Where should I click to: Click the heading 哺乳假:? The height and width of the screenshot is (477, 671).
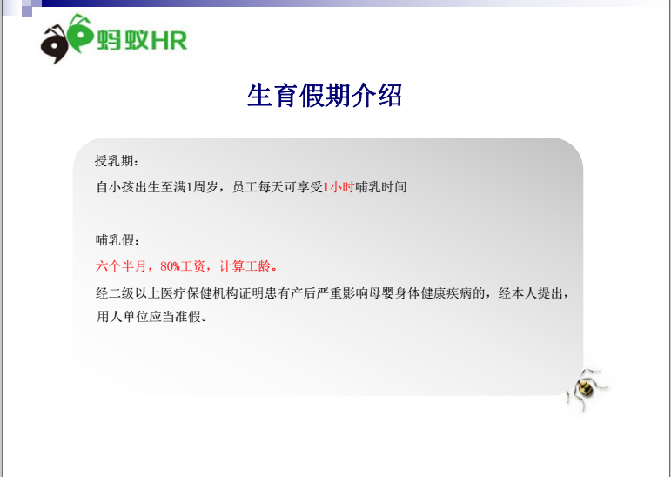(x=117, y=240)
